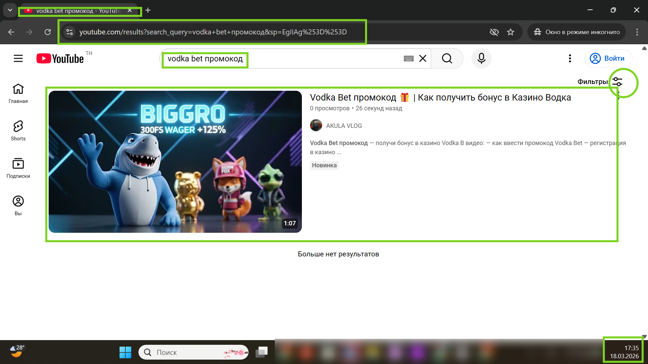Bookmark this page with the star
The height and width of the screenshot is (364, 648).
point(511,32)
